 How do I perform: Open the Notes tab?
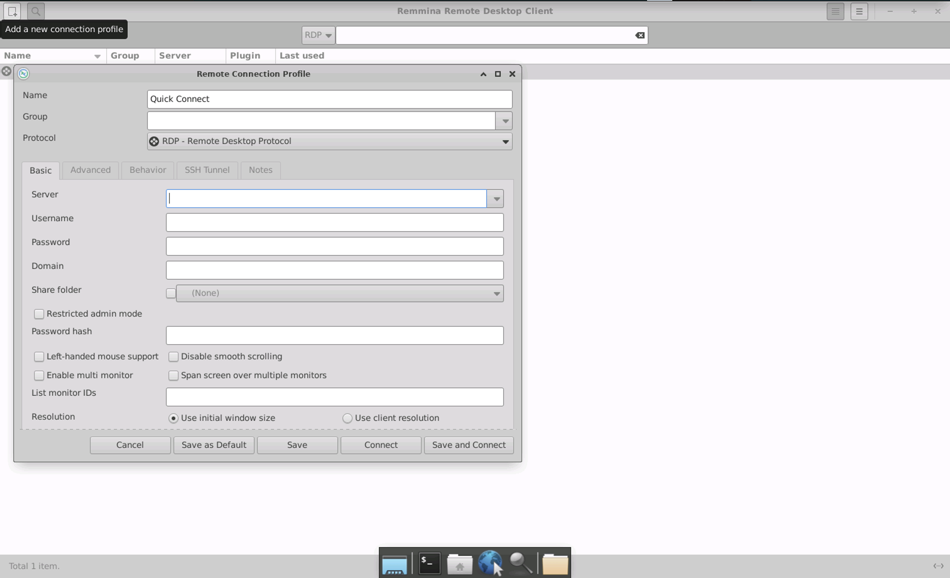click(261, 170)
